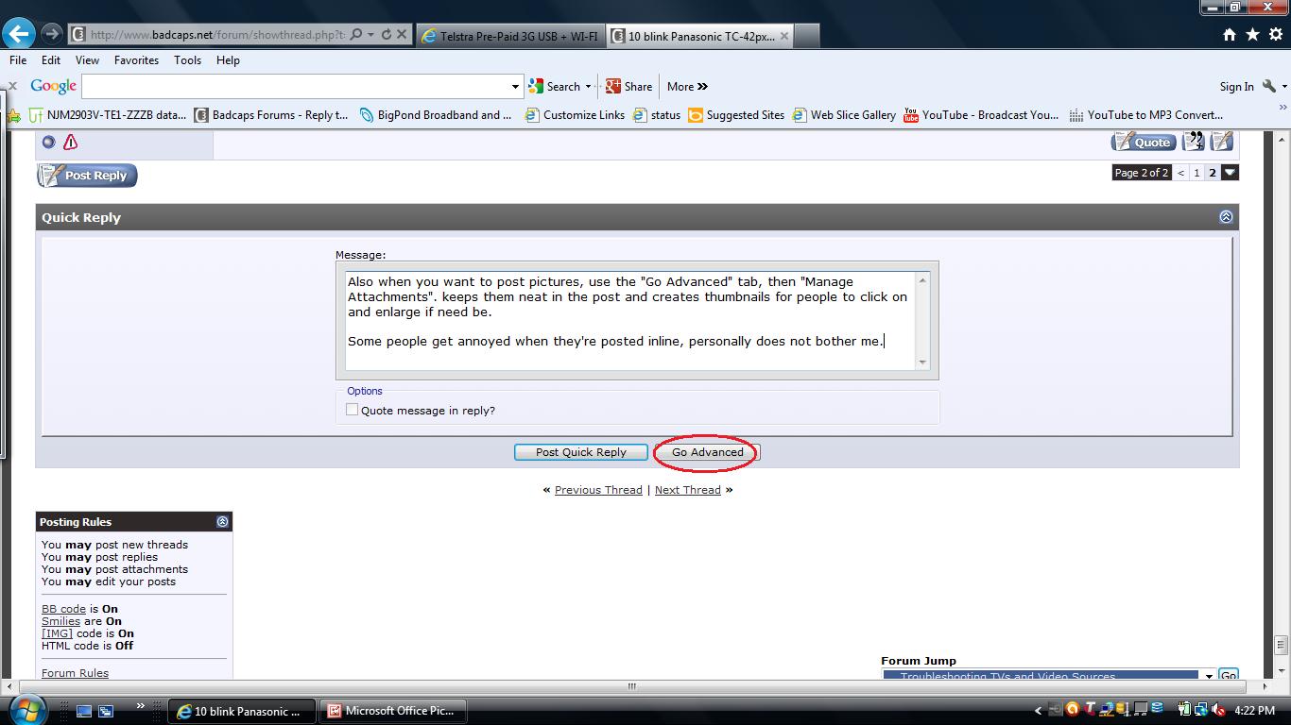Expand the Google toolbar More chevron

[x=702, y=86]
